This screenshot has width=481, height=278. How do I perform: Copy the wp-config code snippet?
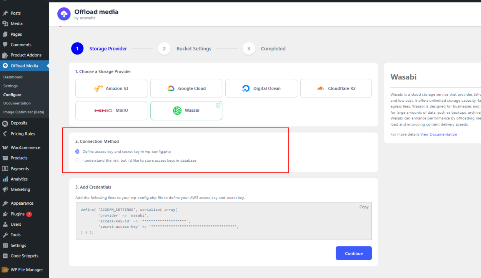364,207
